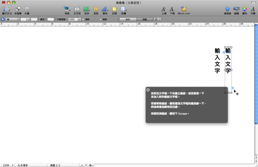Click the 大綱 outline icon

point(27,9)
